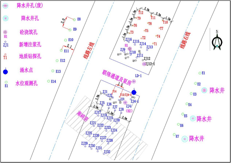The width and height of the screenshot is (231, 163).
Task: Select the 降水井孔(废) legend symbol
Action: tap(5, 6)
